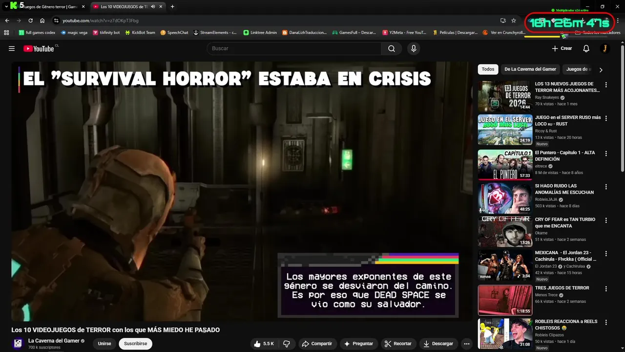Open the GamesFull bookmark
The width and height of the screenshot is (625, 352).
pos(354,33)
